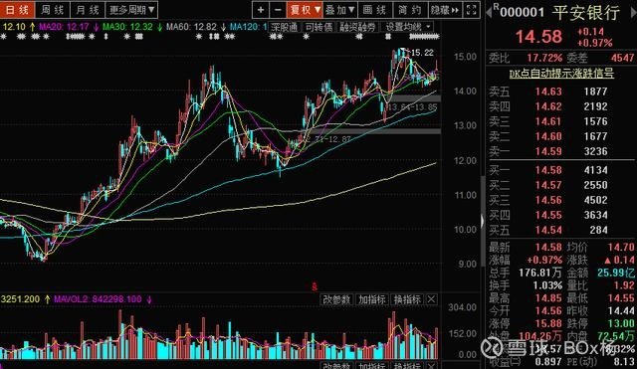The width and height of the screenshot is (637, 369).
Task: Click the 卖二 price 14.60
Action: (548, 136)
